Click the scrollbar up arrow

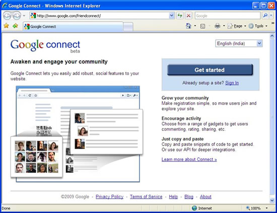(x=272, y=36)
